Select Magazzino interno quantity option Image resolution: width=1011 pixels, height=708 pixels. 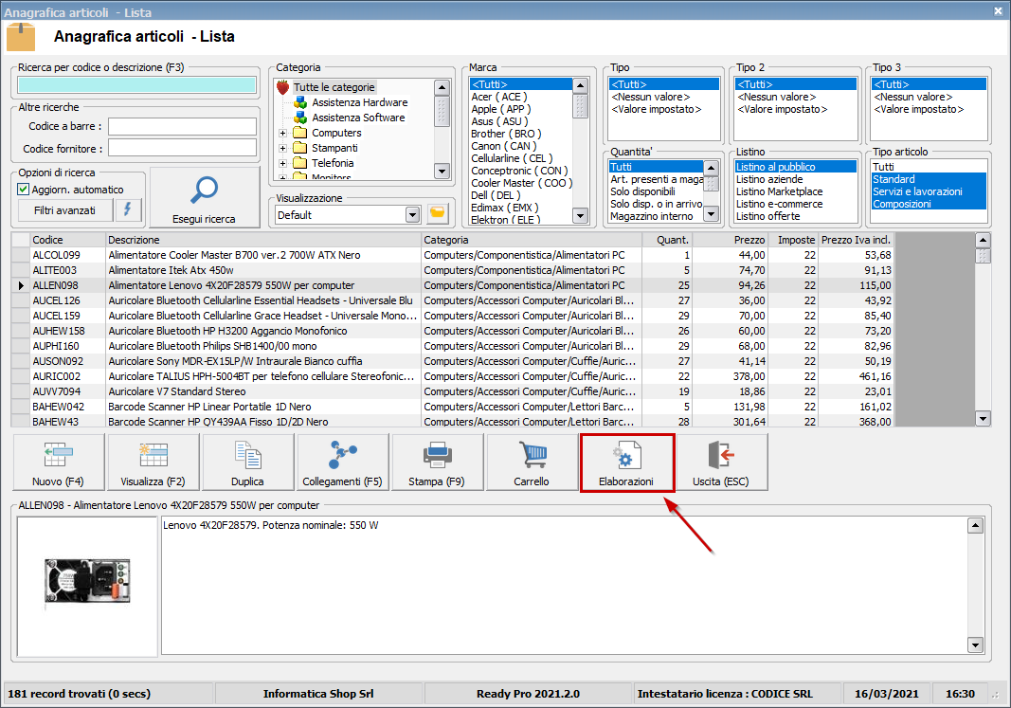(x=652, y=216)
